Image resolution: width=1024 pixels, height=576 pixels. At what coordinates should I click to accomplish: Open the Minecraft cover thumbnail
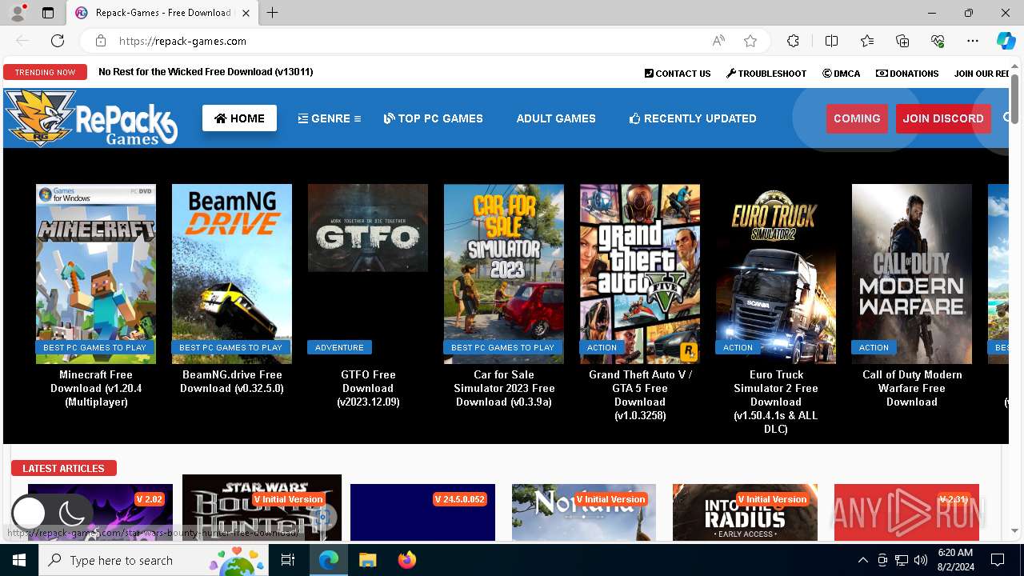click(96, 274)
